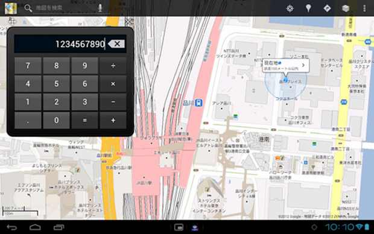The width and height of the screenshot is (374, 234).
Task: Open the overflow menu dots
Action: (364, 8)
